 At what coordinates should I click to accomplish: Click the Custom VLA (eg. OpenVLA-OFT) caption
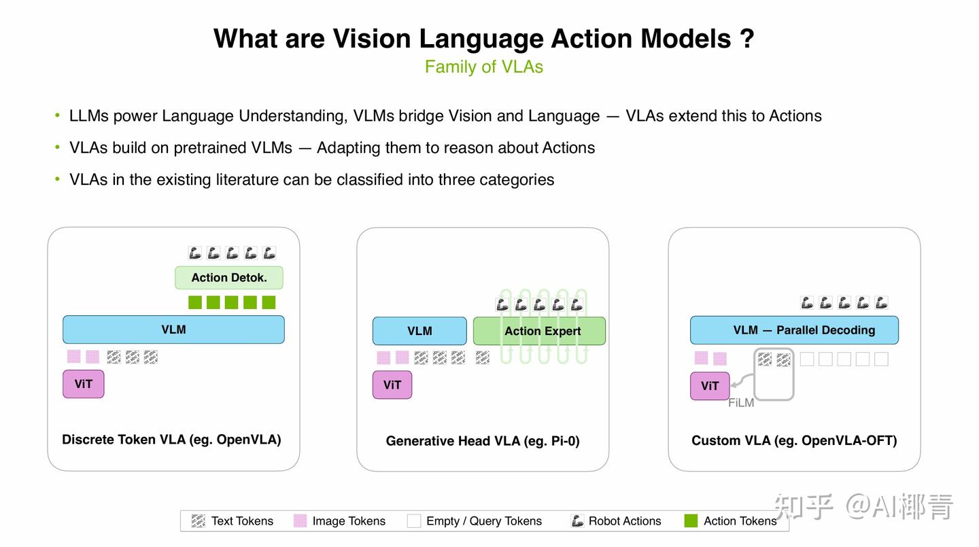[x=794, y=440]
